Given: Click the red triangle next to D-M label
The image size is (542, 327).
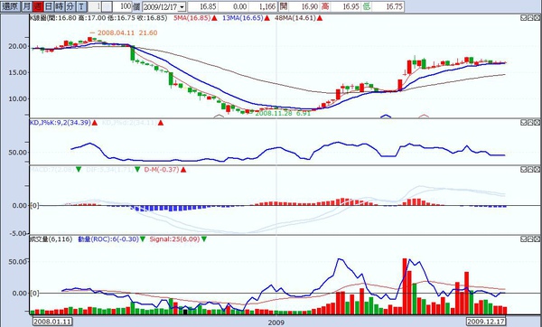Looking at the screenshot, I should click(x=183, y=170).
